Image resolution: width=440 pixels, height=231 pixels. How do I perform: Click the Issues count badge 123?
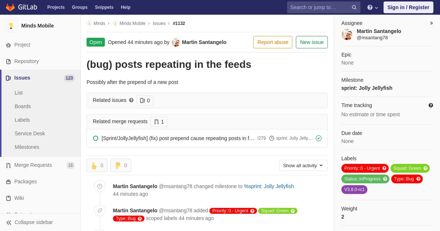click(69, 78)
